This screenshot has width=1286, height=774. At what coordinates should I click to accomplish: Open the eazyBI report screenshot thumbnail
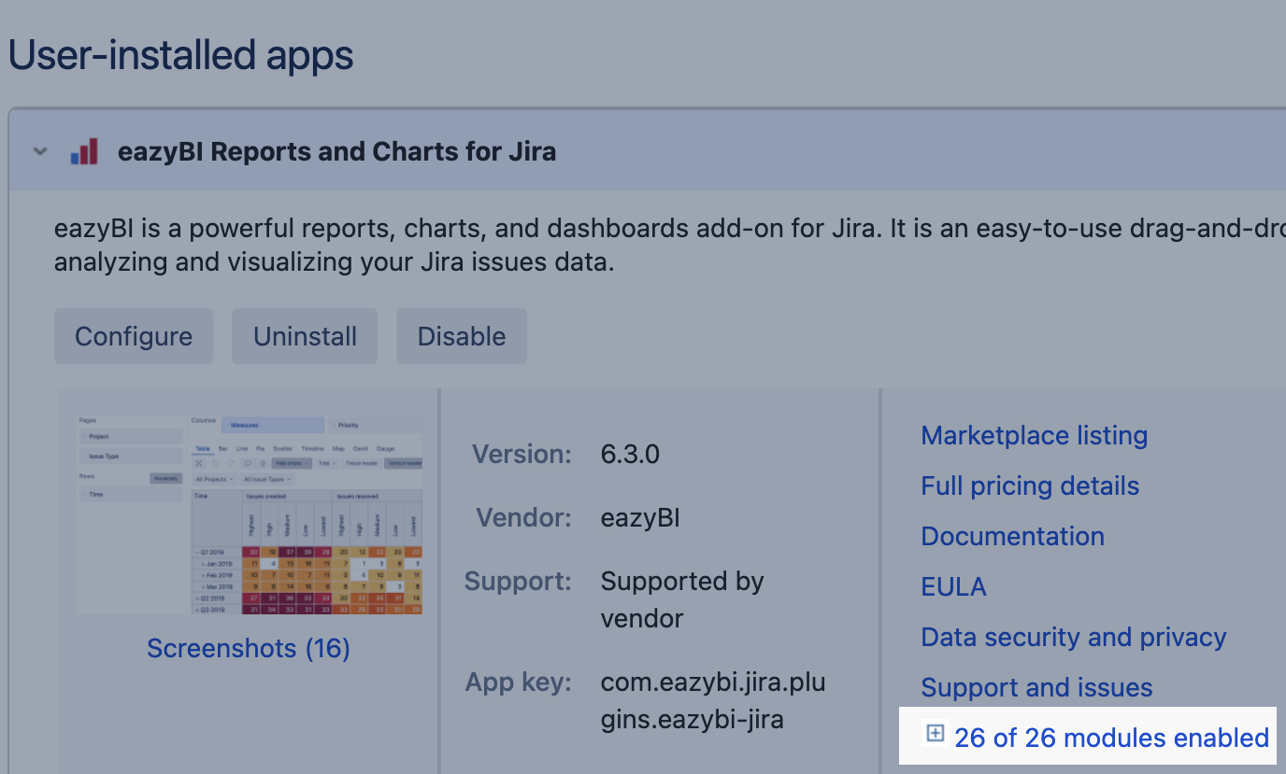(x=250, y=514)
